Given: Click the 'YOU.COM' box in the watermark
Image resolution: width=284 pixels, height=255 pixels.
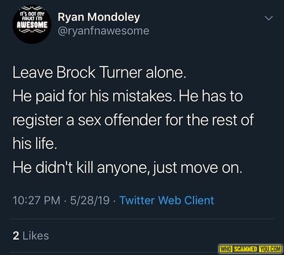Looking at the screenshot, I should click(x=270, y=249).
